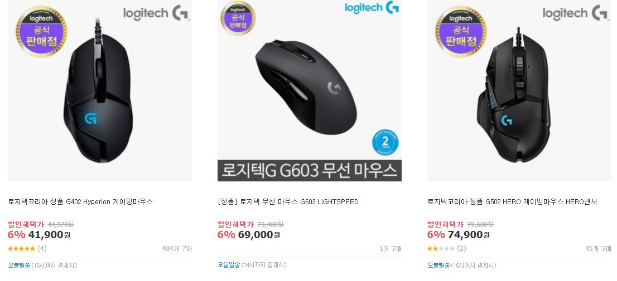Click the official seller badge on G402 image
Image resolution: width=617 pixels, height=281 pixels.
tap(41, 31)
